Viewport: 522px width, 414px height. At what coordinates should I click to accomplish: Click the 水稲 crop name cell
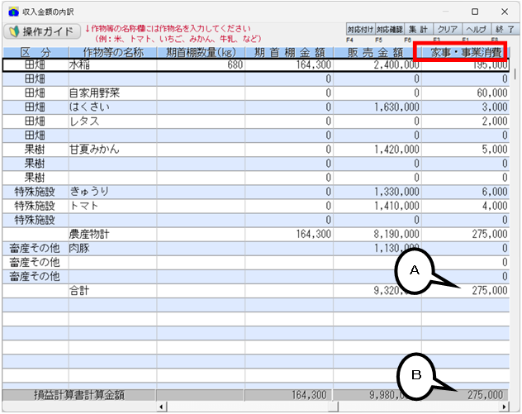coord(112,64)
